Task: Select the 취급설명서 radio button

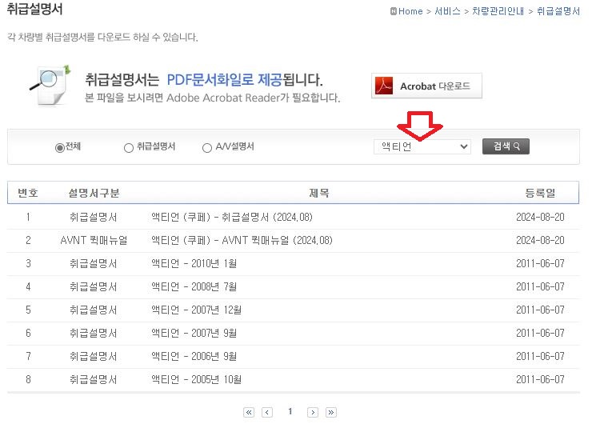Action: coord(129,147)
